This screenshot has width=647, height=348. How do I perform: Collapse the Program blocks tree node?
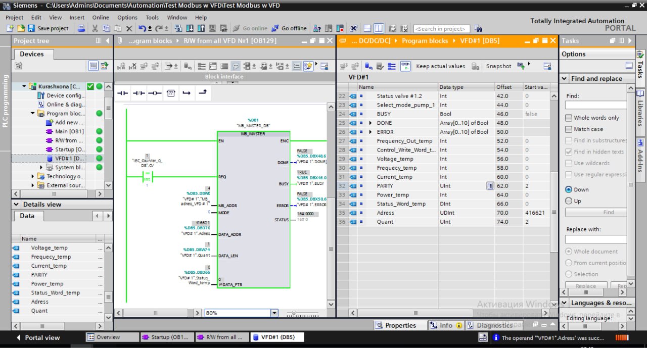click(x=33, y=114)
